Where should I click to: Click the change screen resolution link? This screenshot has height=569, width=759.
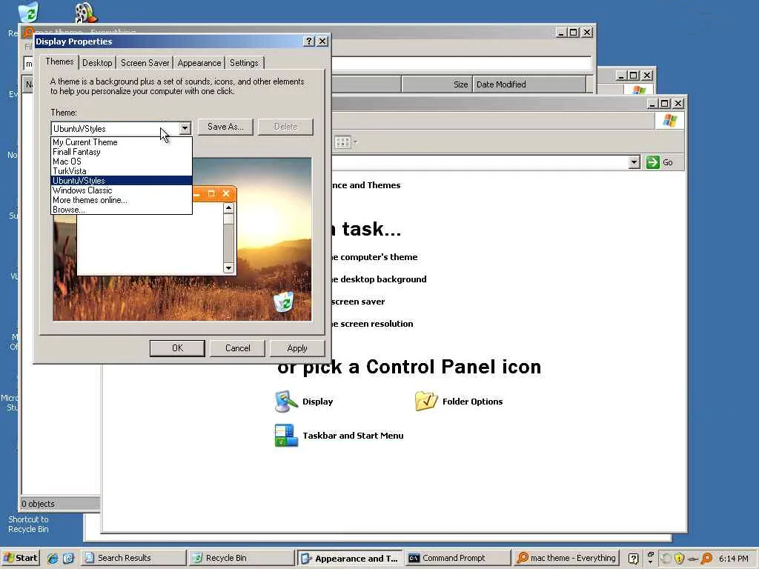click(x=373, y=324)
